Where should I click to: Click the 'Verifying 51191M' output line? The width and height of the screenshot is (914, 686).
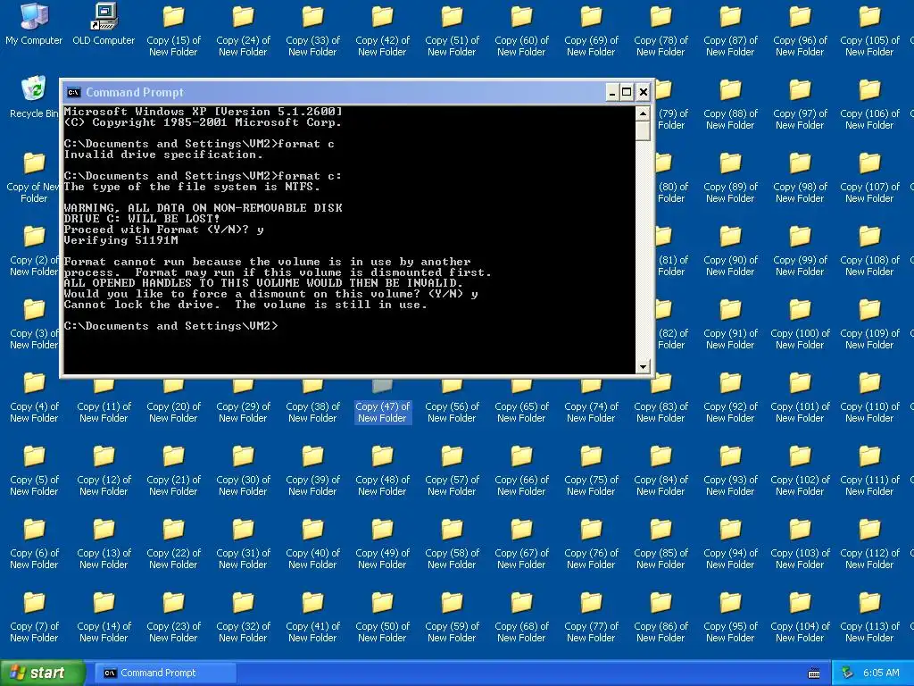click(x=121, y=240)
